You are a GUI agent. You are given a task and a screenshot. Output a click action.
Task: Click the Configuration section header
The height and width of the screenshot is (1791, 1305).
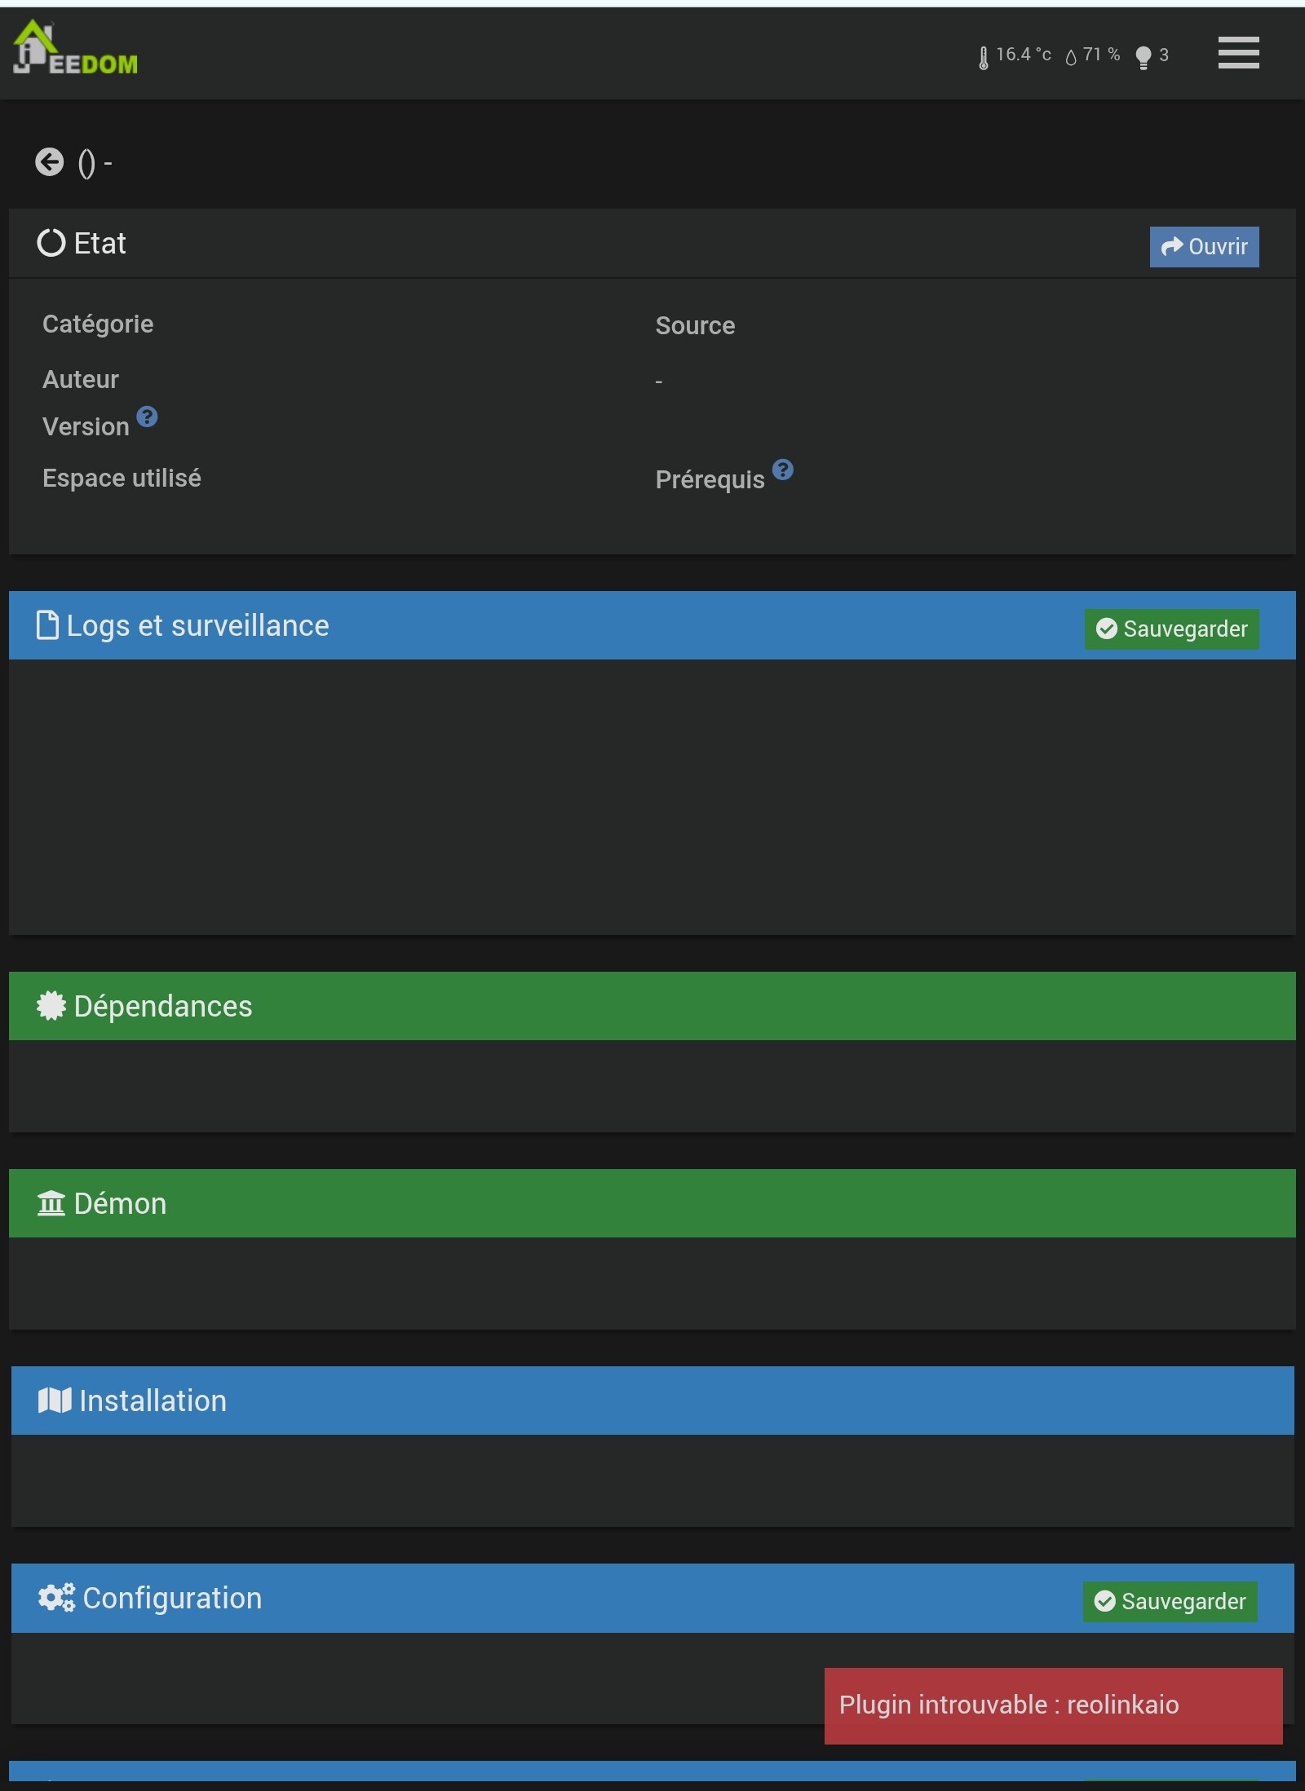[172, 1598]
